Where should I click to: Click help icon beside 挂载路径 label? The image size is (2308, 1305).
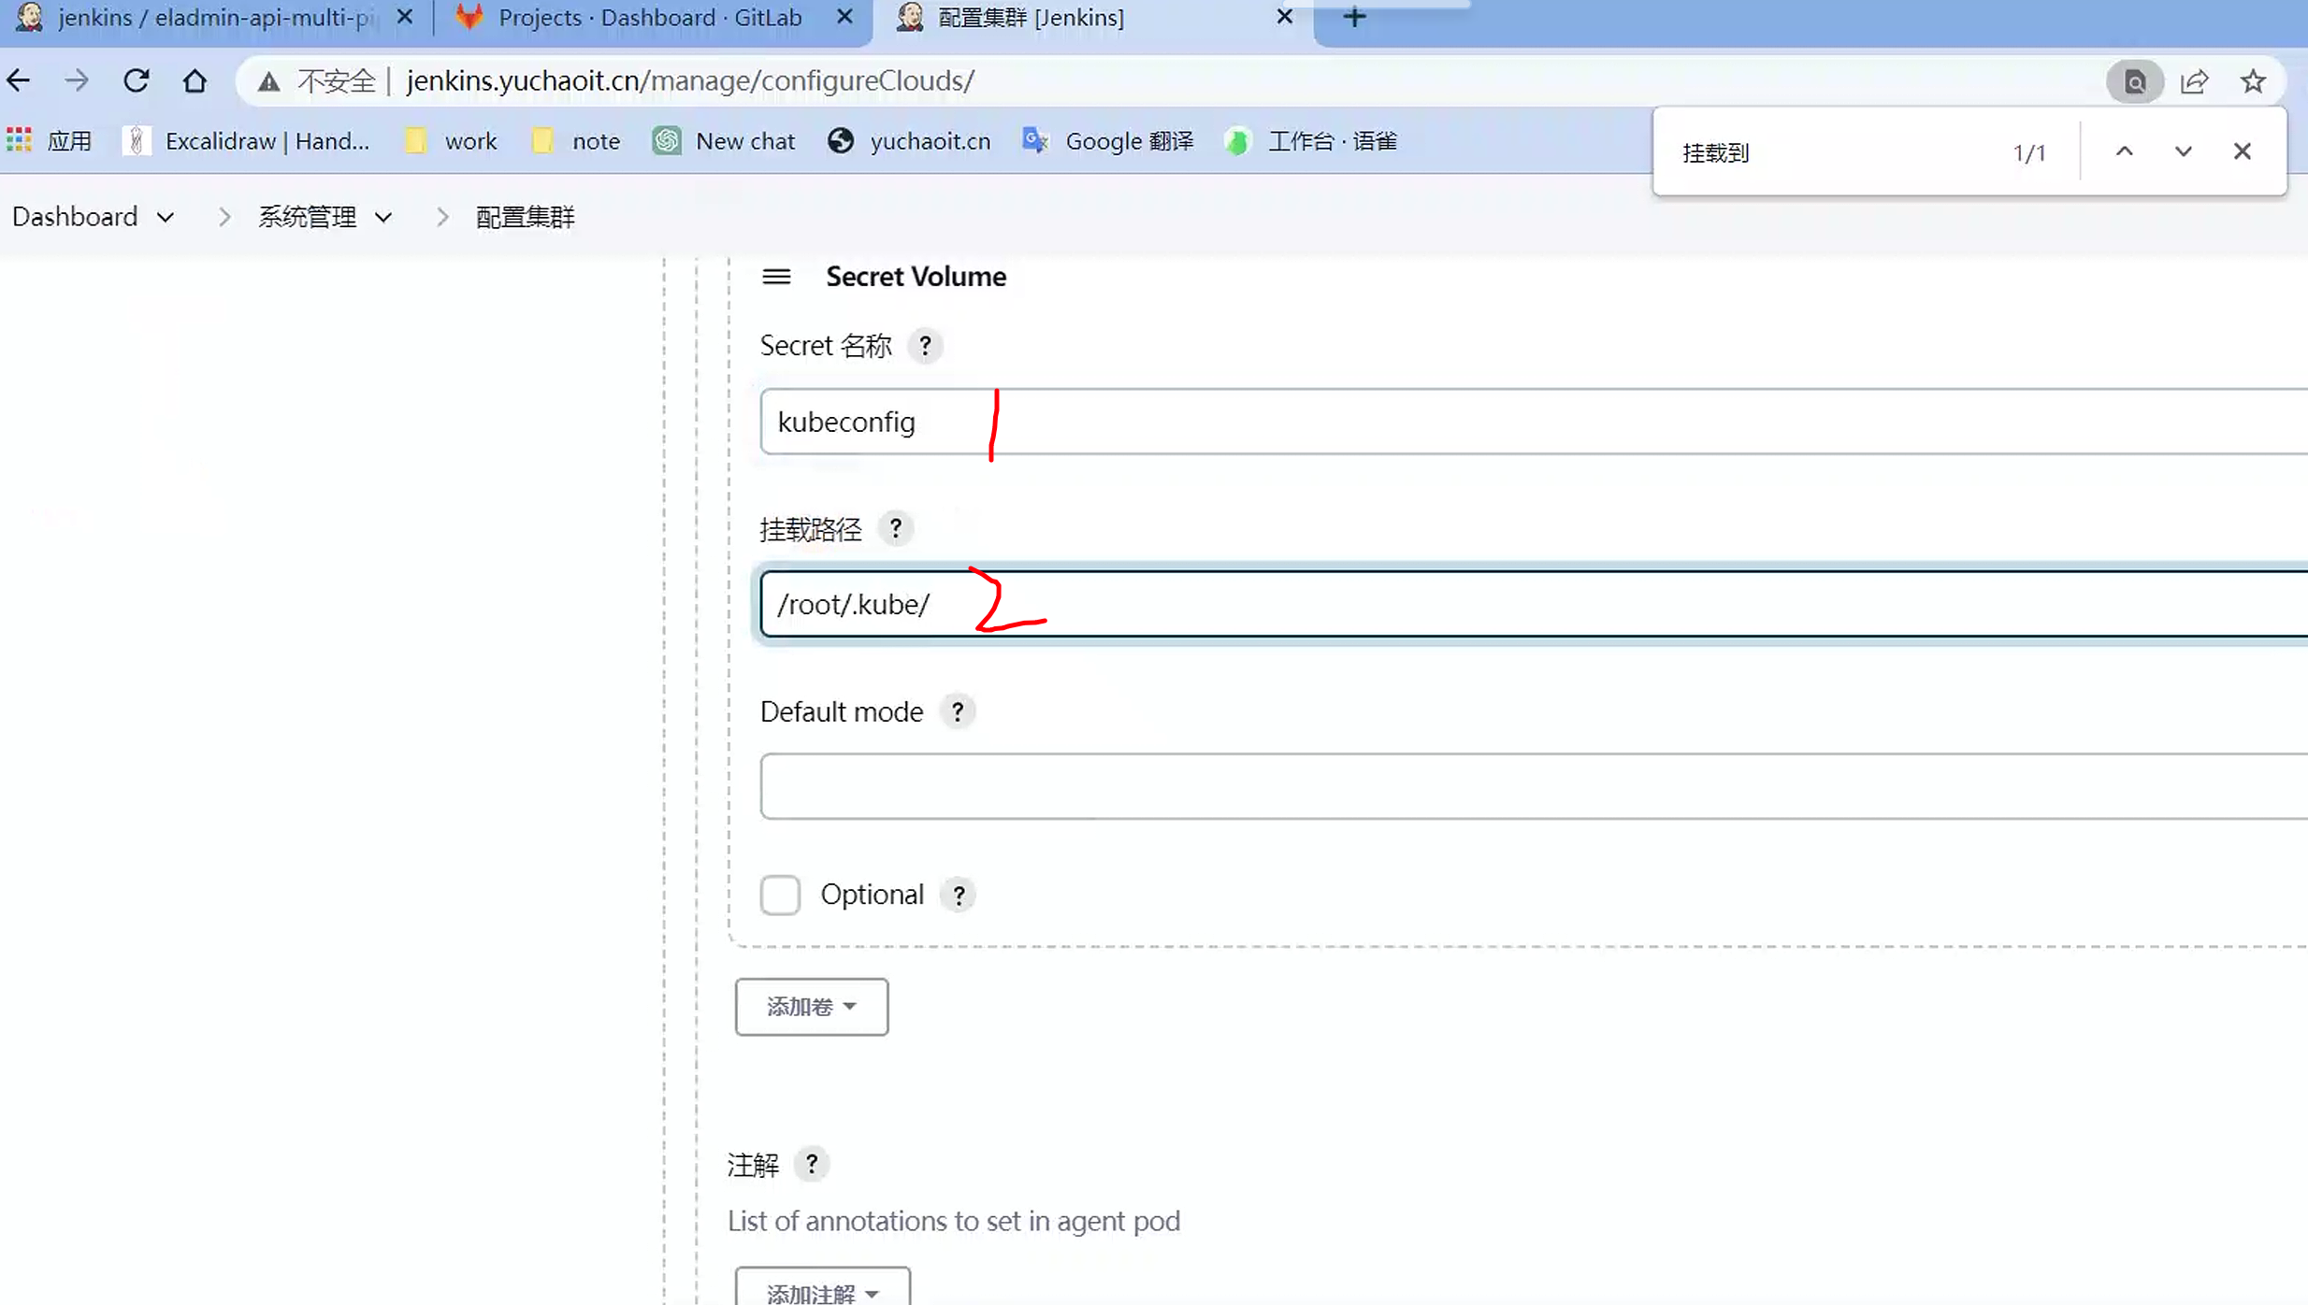tap(895, 529)
